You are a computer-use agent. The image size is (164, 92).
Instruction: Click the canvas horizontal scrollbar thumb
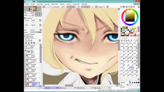69,85
